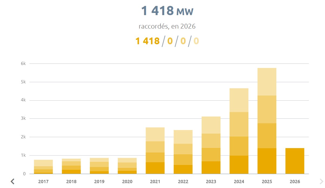Select the top light segment of 2024 bar

[x=239, y=100]
